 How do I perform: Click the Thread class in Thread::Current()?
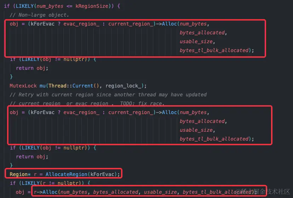[x=57, y=86]
